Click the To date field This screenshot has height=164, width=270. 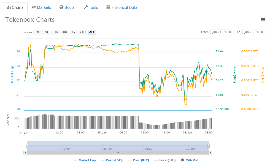pyautogui.click(x=254, y=32)
